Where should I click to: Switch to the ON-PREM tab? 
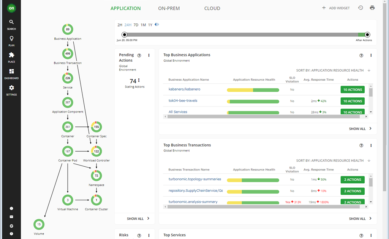169,8
